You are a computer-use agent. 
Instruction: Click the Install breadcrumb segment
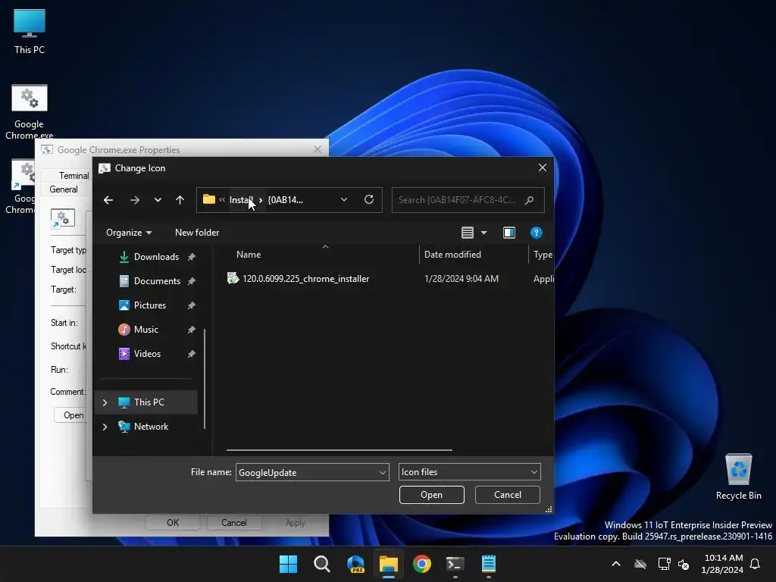pyautogui.click(x=241, y=200)
